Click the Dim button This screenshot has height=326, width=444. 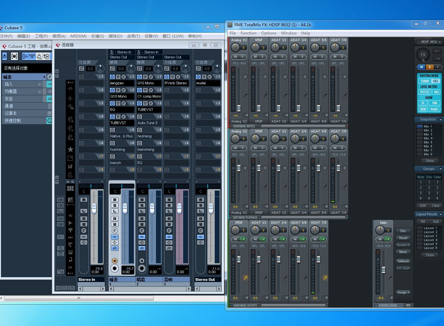(403, 231)
